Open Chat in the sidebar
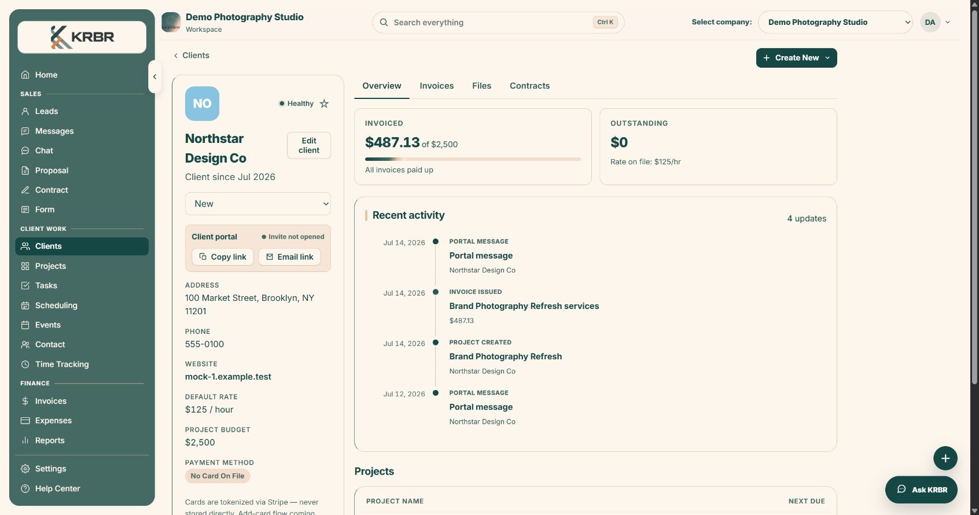Image resolution: width=979 pixels, height=515 pixels. [x=82, y=150]
